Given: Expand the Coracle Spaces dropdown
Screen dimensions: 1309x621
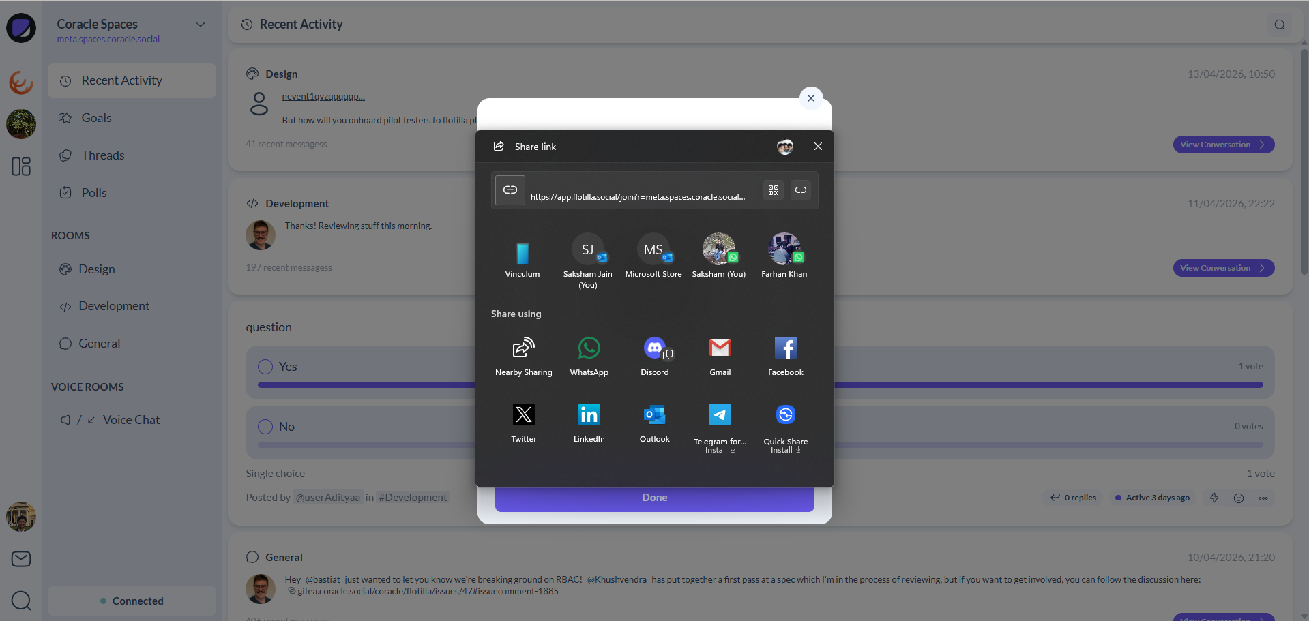Looking at the screenshot, I should point(201,25).
